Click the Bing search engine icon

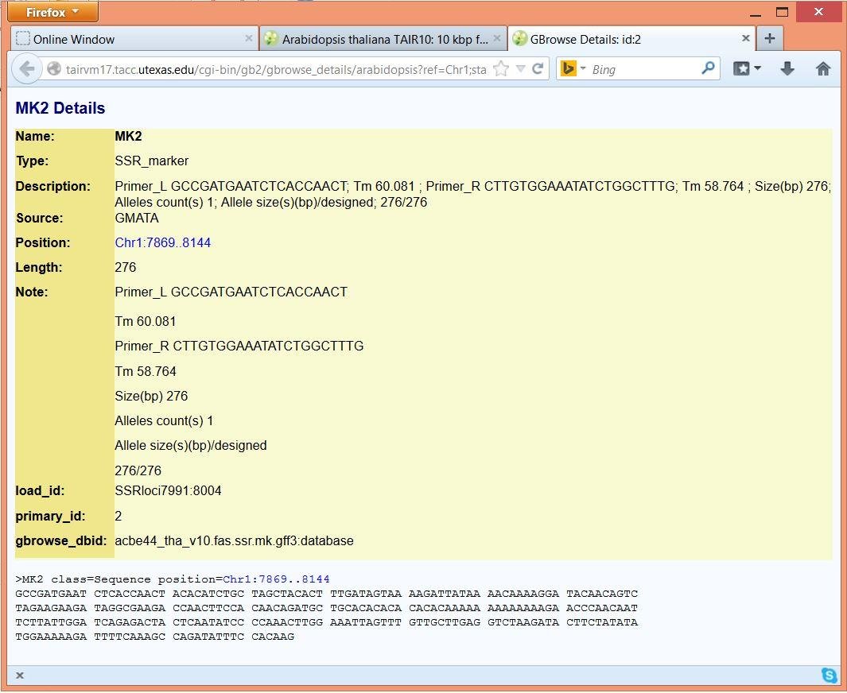[569, 68]
